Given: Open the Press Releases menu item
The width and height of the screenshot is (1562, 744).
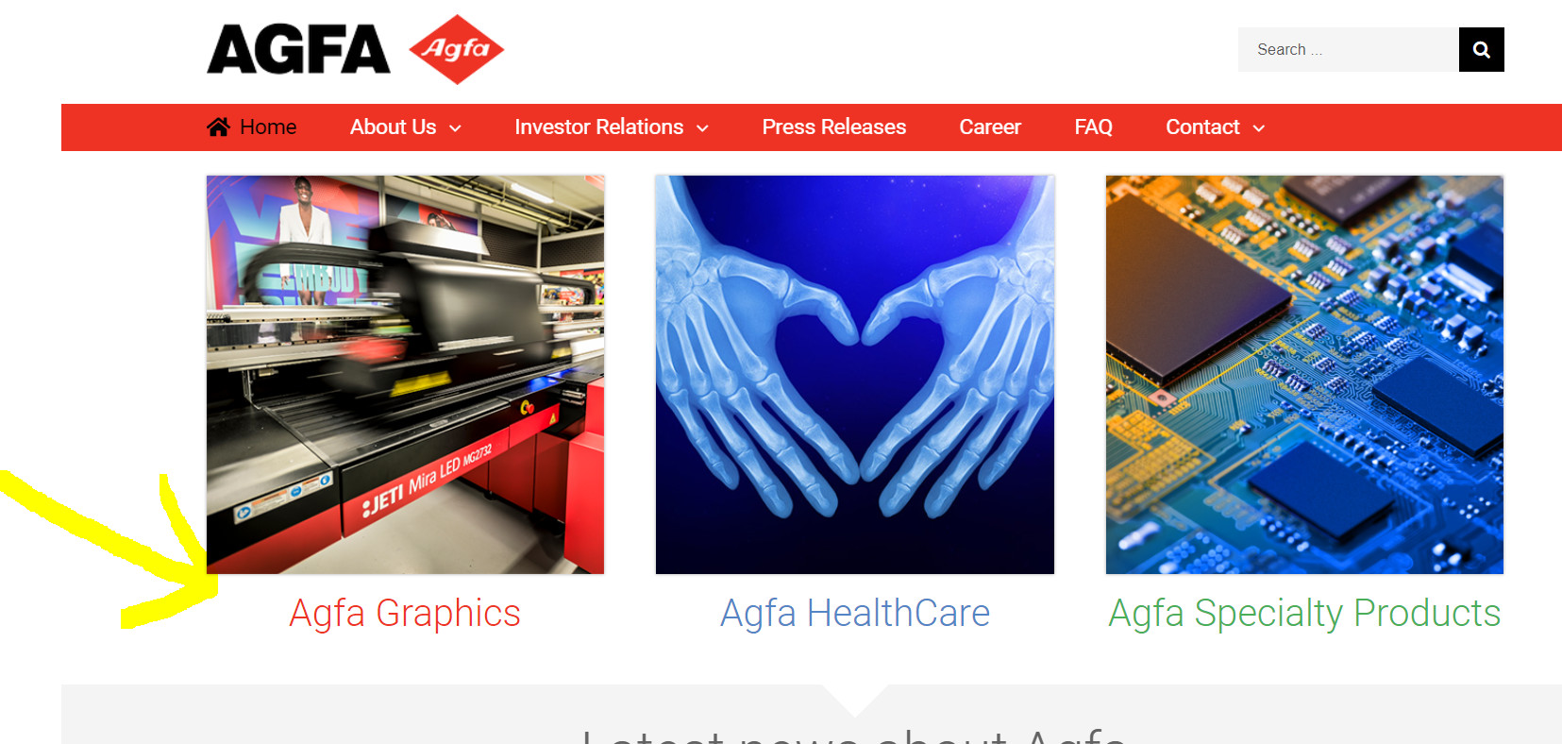Looking at the screenshot, I should [833, 127].
